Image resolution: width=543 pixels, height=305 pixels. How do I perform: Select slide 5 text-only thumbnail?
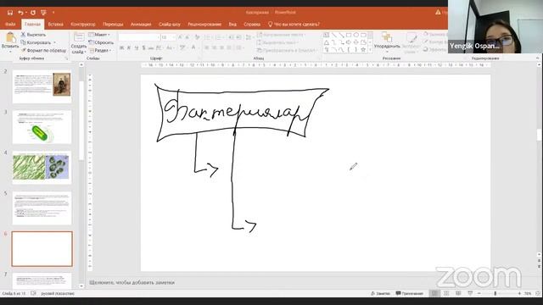pyautogui.click(x=42, y=208)
